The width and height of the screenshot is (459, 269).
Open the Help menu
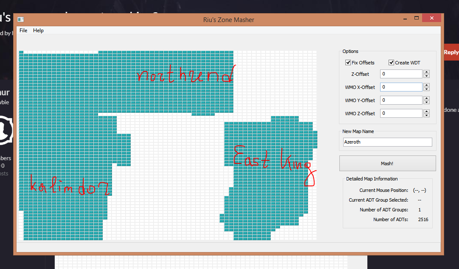[x=38, y=31]
